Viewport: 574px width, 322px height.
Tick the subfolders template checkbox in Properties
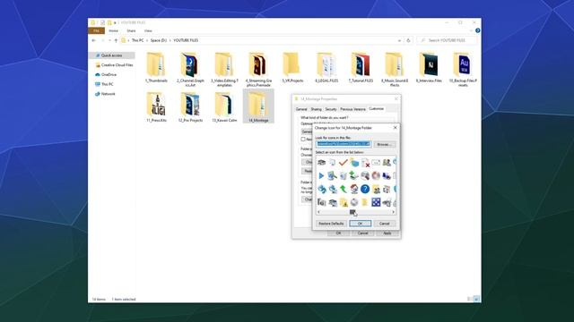[x=303, y=140]
